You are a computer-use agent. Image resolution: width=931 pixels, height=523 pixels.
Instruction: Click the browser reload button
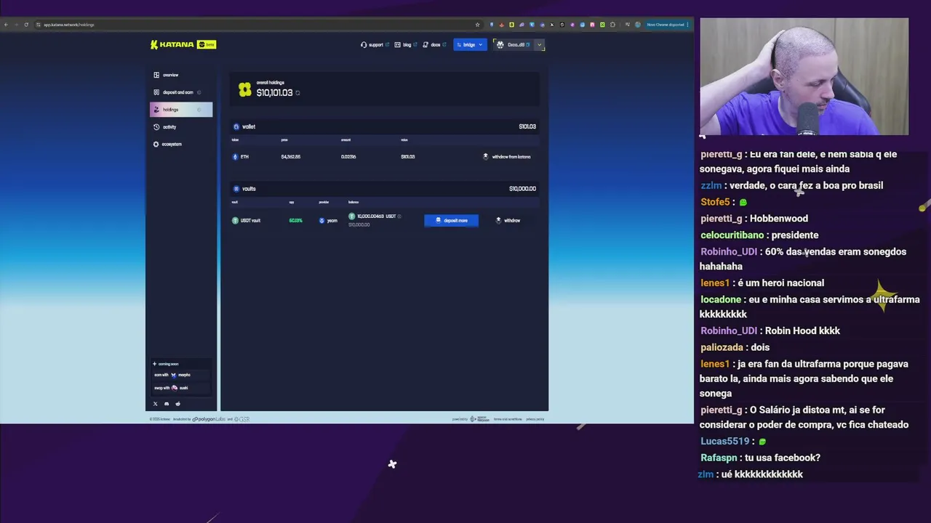click(26, 25)
